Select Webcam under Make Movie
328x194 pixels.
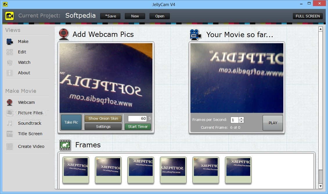coord(26,102)
